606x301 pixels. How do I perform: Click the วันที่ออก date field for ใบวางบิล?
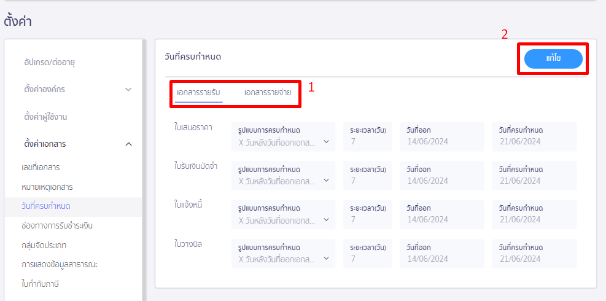(442, 254)
